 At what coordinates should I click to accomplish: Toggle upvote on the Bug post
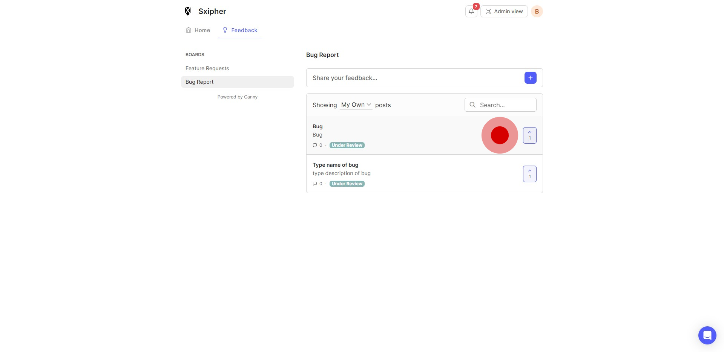(529, 135)
